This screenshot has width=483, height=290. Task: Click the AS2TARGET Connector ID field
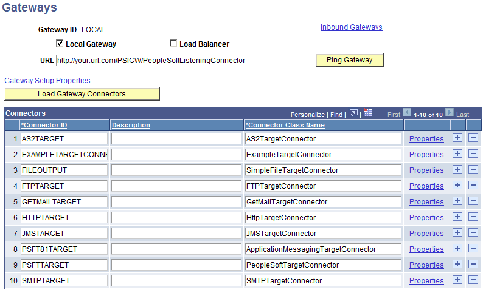(64, 138)
